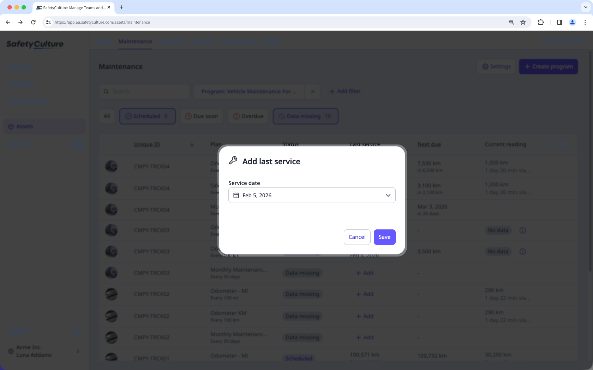This screenshot has width=593, height=370.
Task: Open browser extensions puzzle icon
Action: click(541, 22)
